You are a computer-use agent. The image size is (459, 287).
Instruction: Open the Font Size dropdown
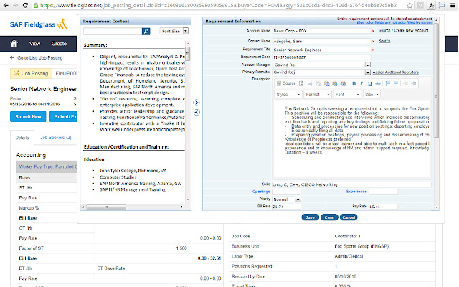pyautogui.click(x=174, y=31)
